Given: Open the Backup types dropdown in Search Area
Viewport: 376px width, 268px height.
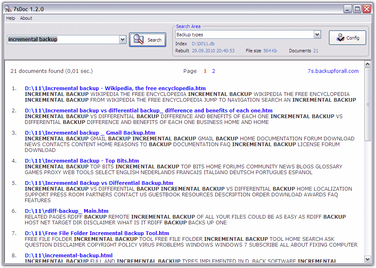Looking at the screenshot, I should (x=317, y=35).
